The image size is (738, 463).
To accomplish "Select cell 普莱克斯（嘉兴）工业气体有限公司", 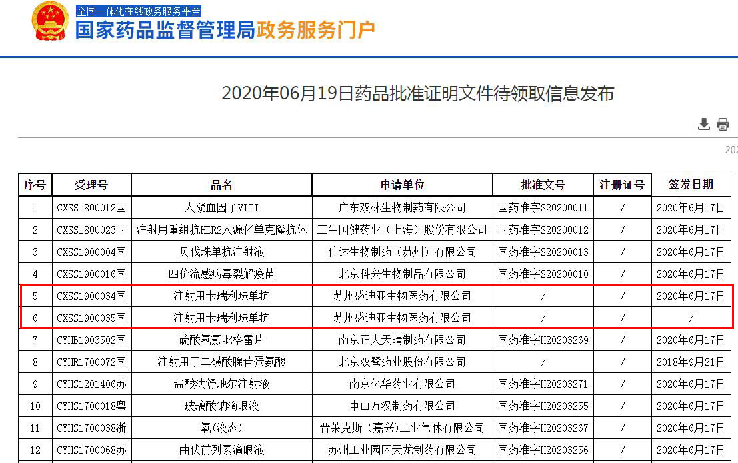I will (x=403, y=428).
